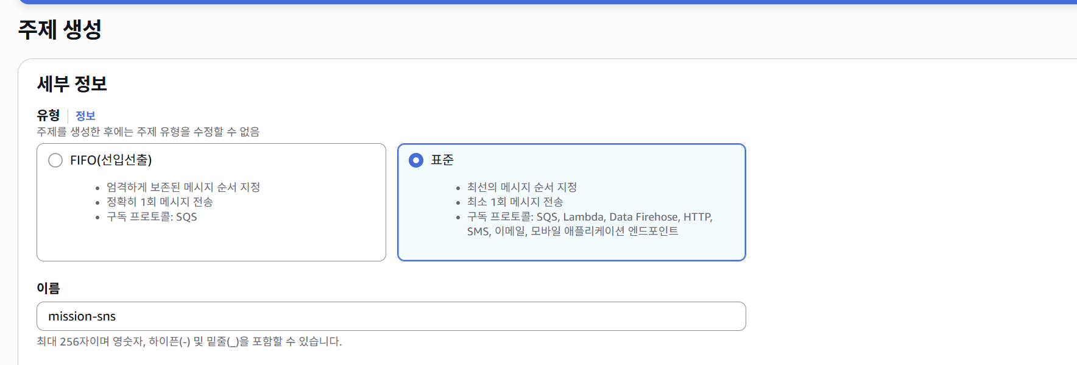Click 표준's 최소 1회 메시지 전송 bullet
This screenshot has height=365, width=1077.
515,202
